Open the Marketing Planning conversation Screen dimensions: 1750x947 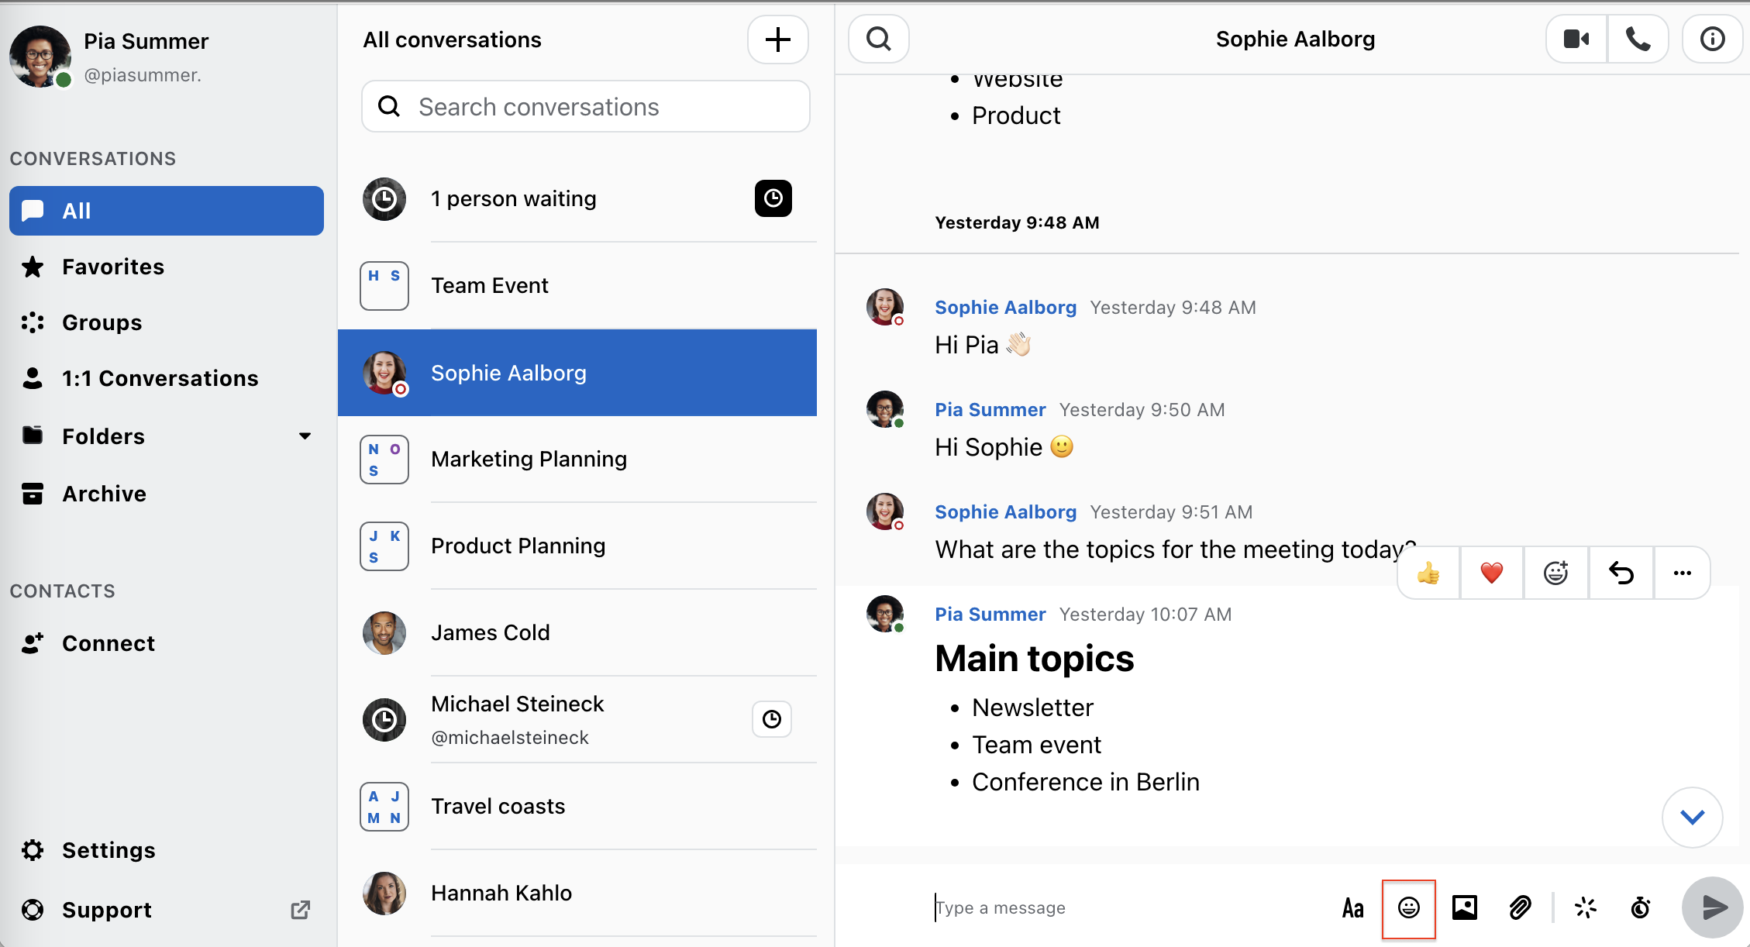529,459
